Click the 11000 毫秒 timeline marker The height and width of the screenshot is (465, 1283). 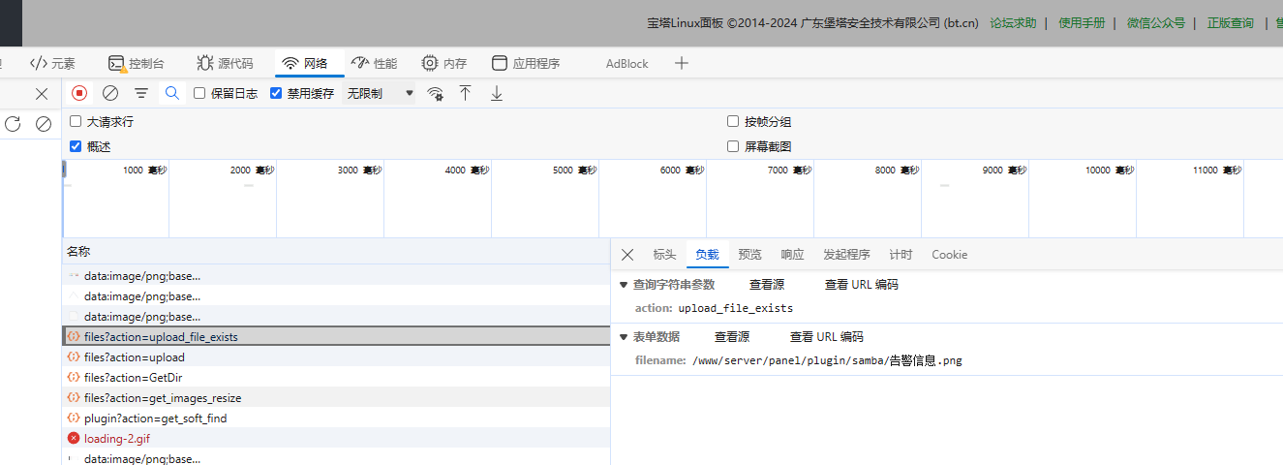pyautogui.click(x=1216, y=170)
